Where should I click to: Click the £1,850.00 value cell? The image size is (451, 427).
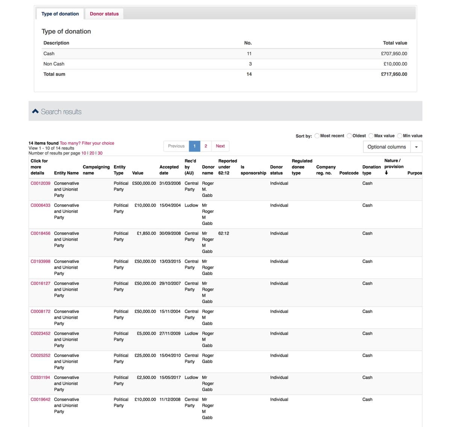[146, 233]
